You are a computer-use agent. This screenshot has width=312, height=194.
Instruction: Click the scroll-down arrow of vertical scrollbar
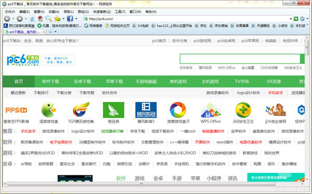pyautogui.click(x=307, y=179)
